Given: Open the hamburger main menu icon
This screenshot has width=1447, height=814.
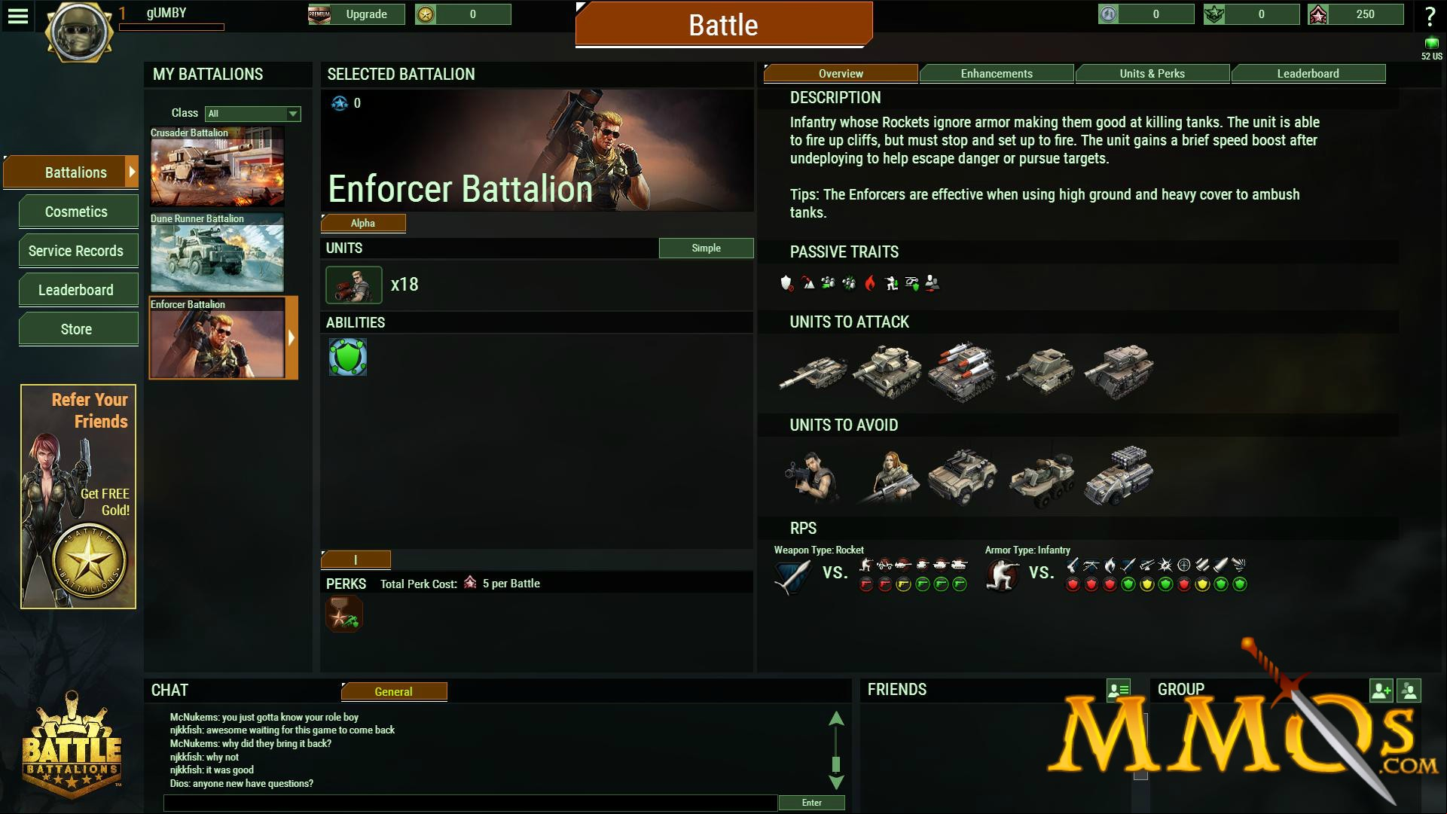Looking at the screenshot, I should [x=17, y=16].
